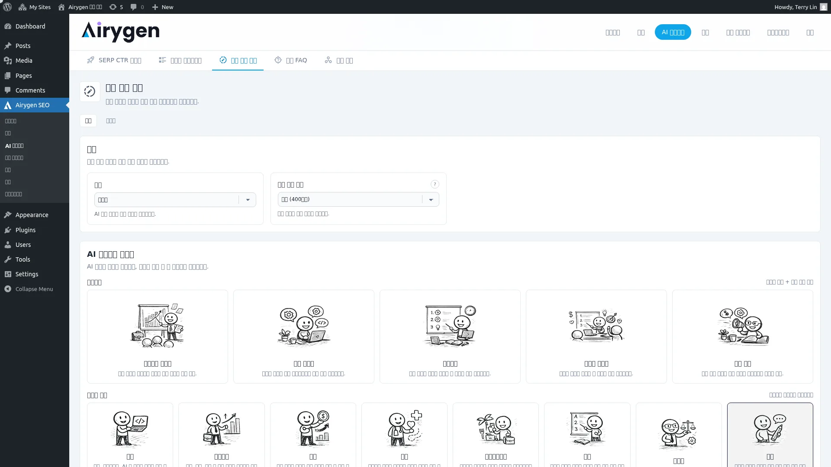Open Settings in the sidebar
This screenshot has height=467, width=831.
point(35,274)
